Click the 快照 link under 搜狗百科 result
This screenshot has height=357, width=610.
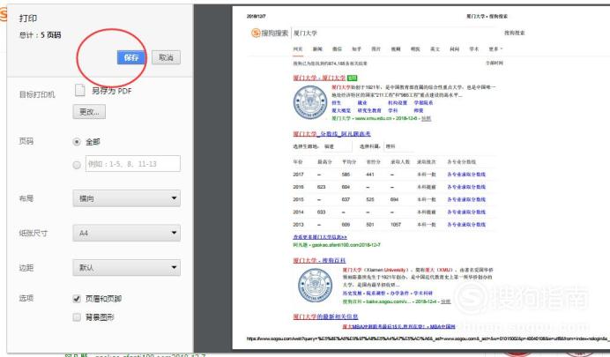pyautogui.click(x=445, y=301)
